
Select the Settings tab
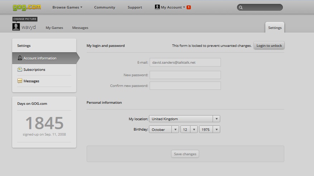point(275,28)
